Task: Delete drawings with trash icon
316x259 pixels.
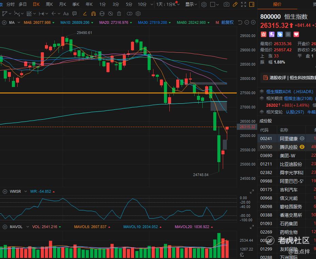Action: point(119,14)
